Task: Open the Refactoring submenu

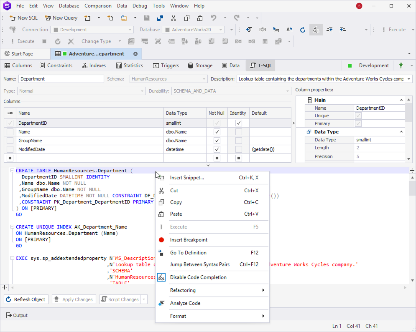Action: coord(212,290)
